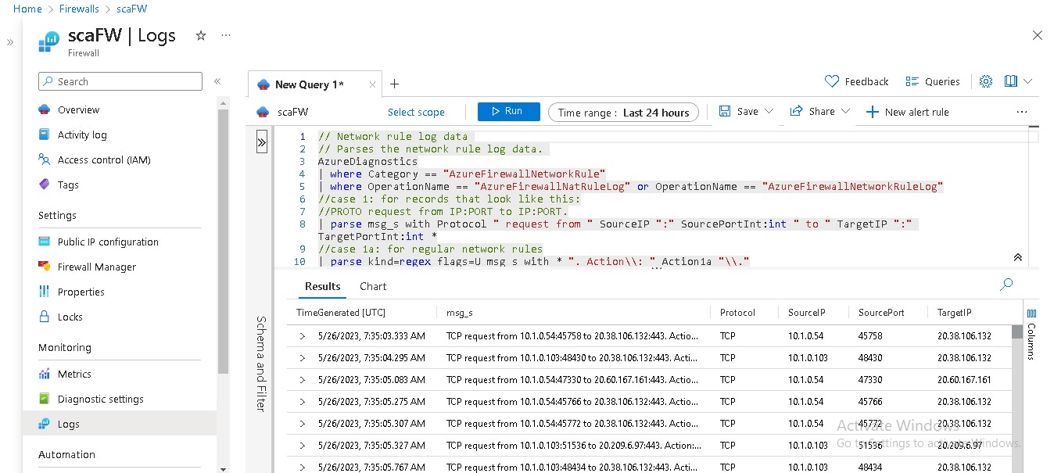1054x473 pixels.
Task: Add a new query tab
Action: tap(395, 84)
